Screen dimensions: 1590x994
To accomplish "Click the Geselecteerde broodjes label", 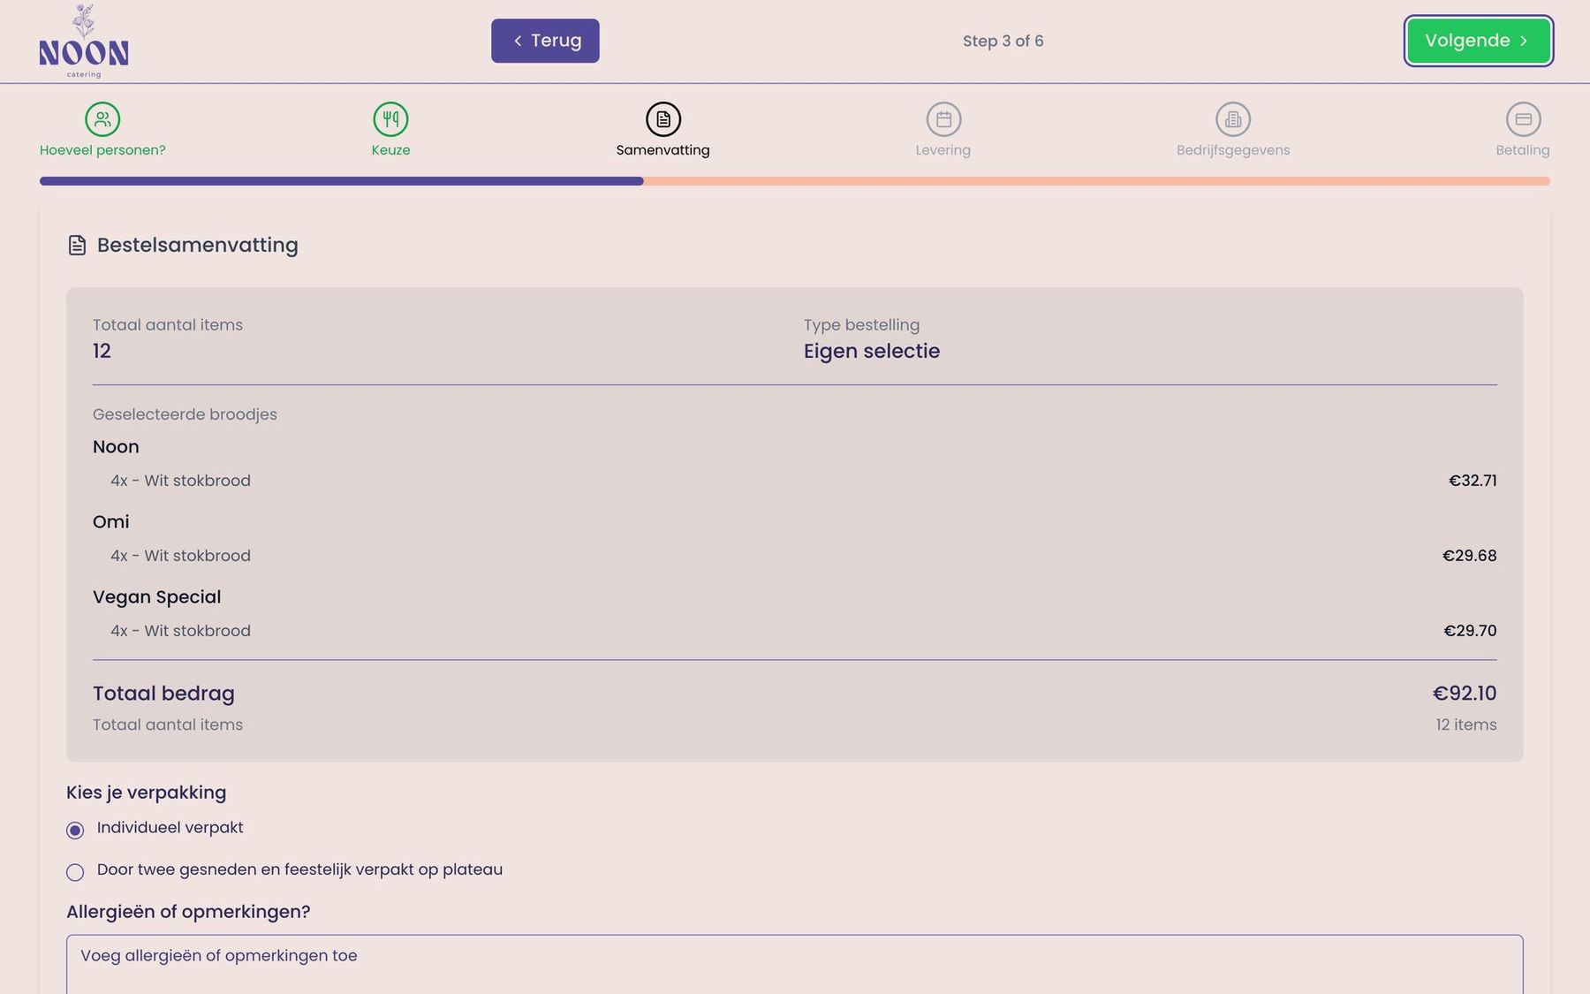I will [185, 414].
